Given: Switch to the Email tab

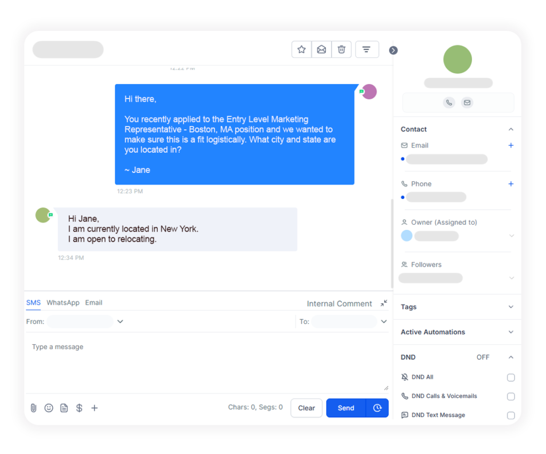Looking at the screenshot, I should (94, 302).
